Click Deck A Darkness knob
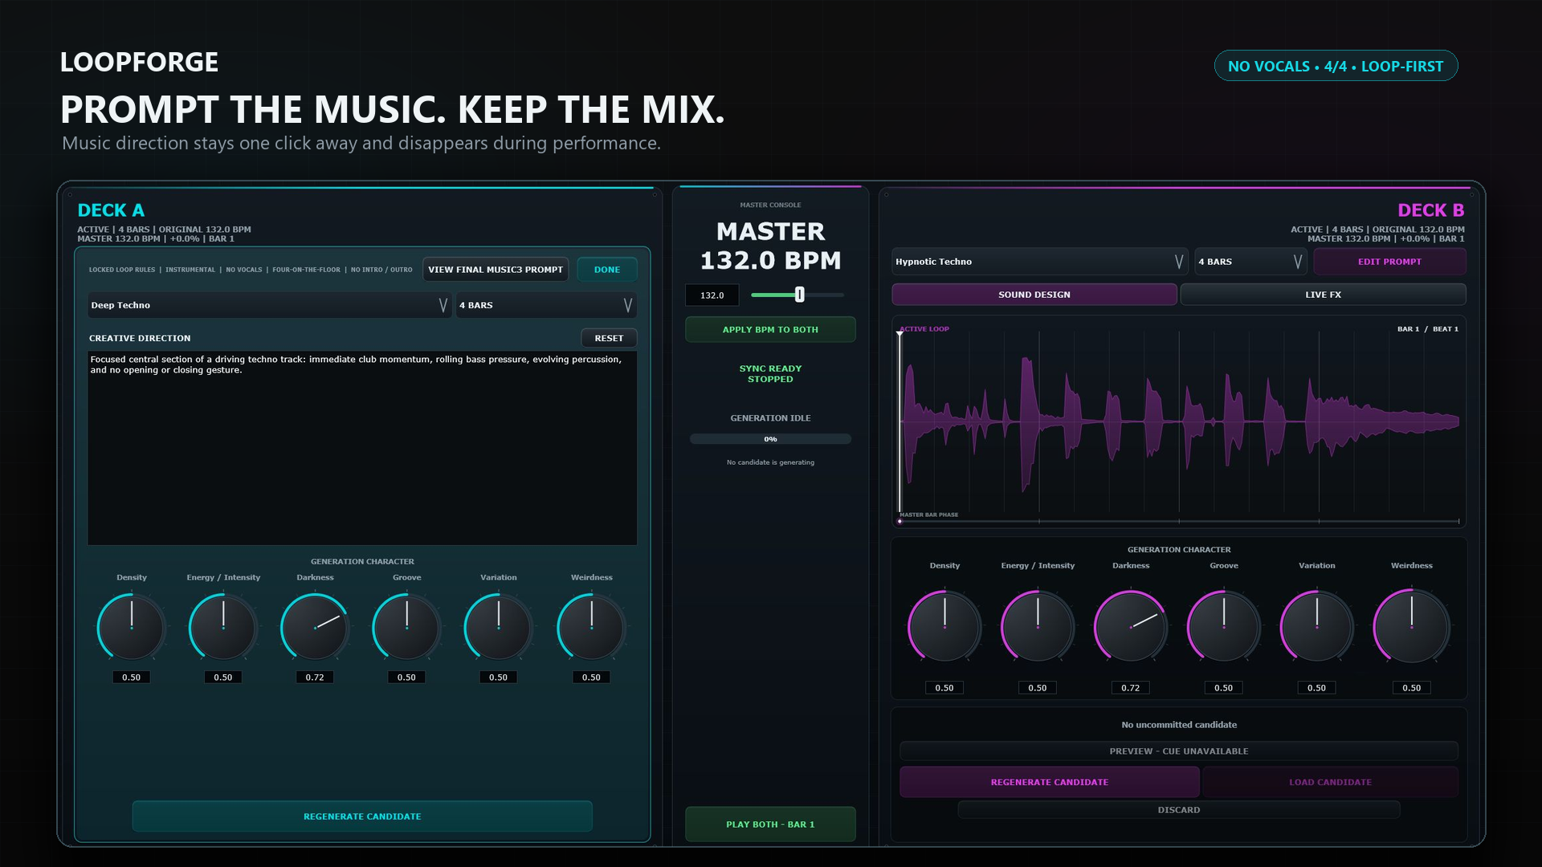 tap(315, 627)
